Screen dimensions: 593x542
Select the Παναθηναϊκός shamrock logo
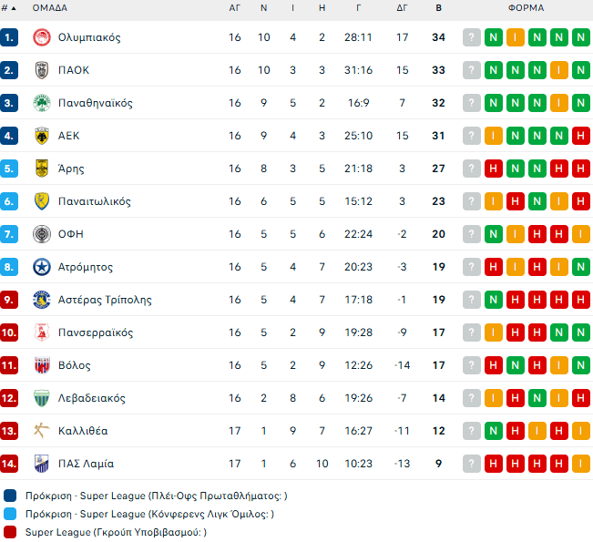click(x=41, y=103)
